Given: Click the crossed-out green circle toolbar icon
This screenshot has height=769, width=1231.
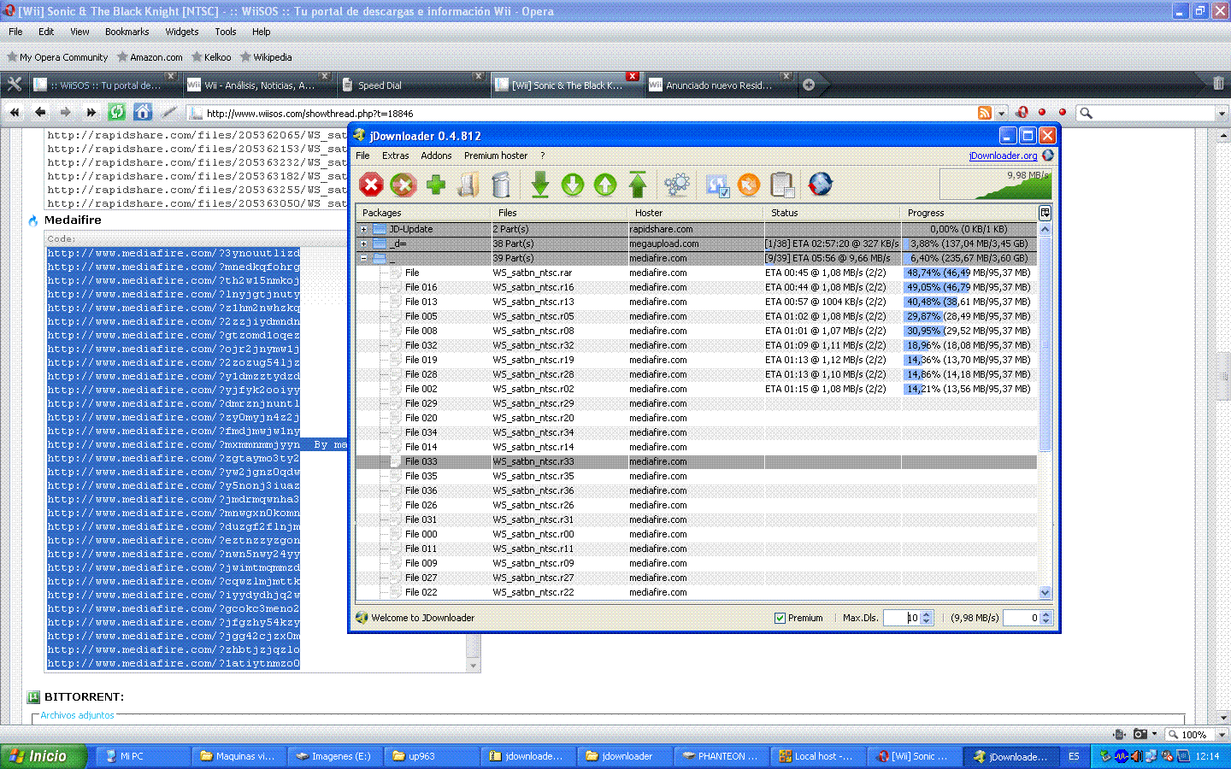Looking at the screenshot, I should pos(403,185).
